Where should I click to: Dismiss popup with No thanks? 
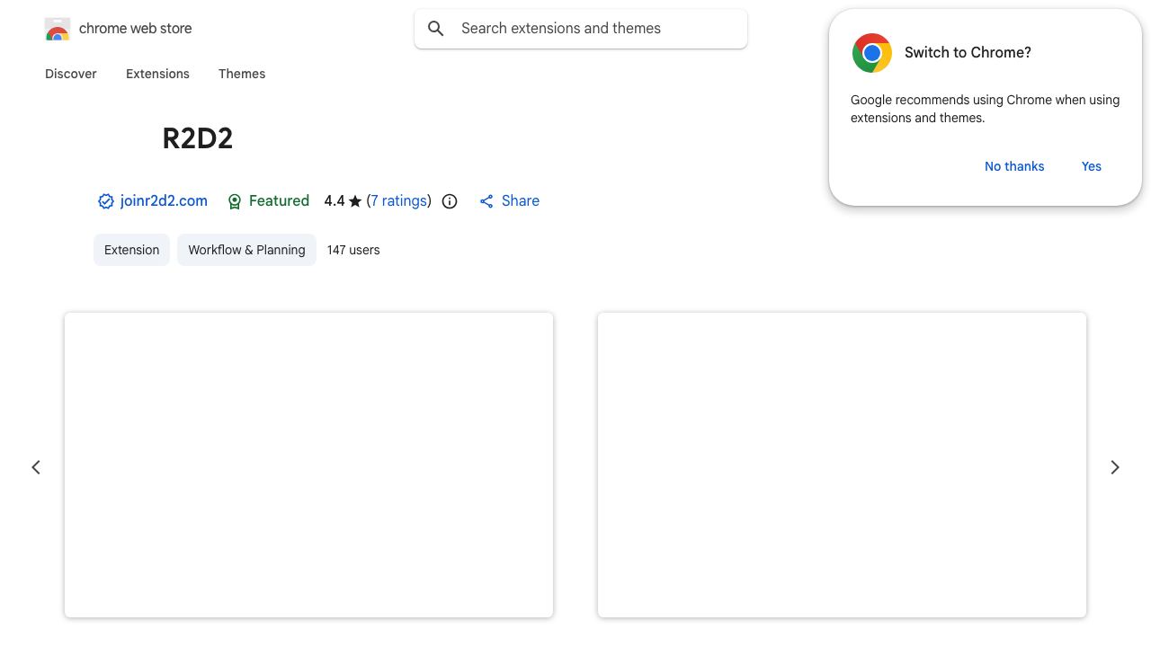(1014, 166)
